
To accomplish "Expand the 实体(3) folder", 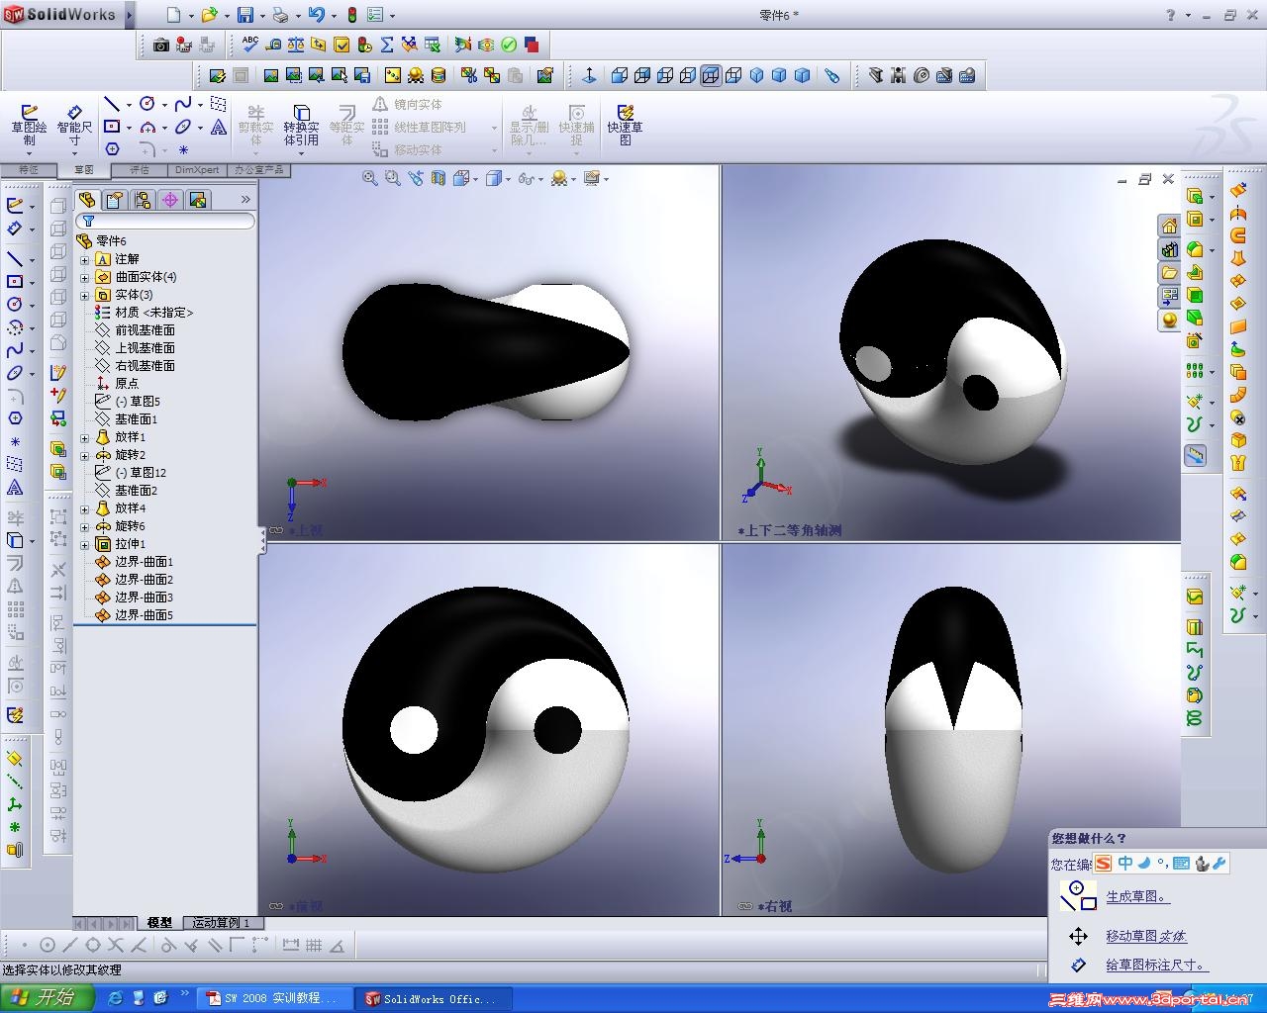I will [85, 295].
